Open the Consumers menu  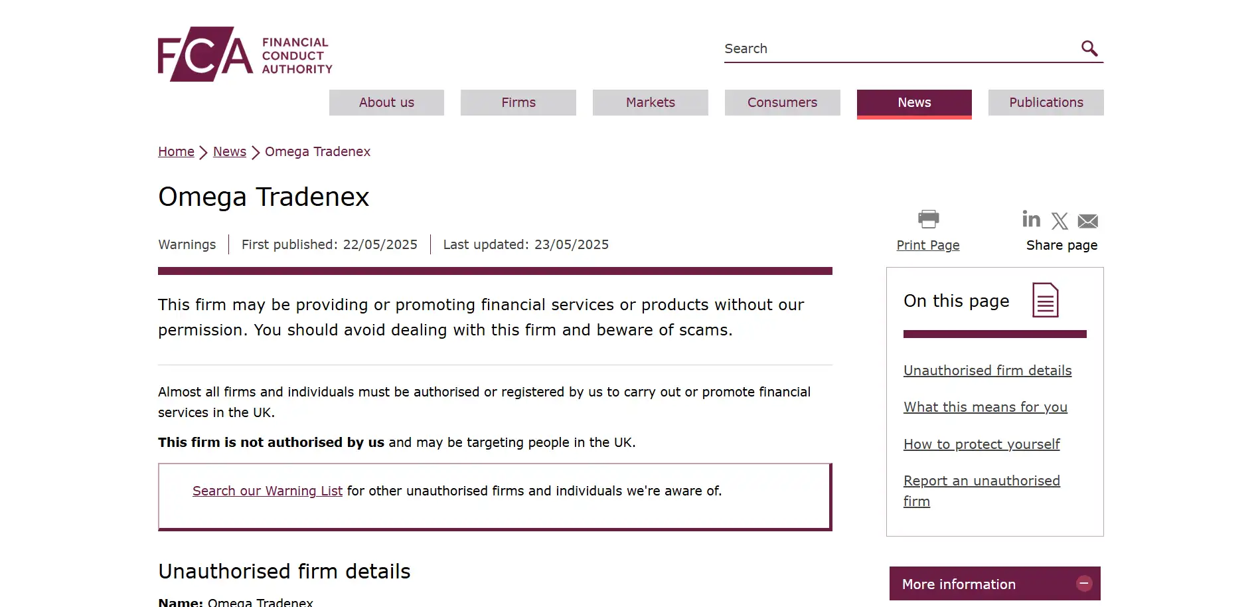782,102
